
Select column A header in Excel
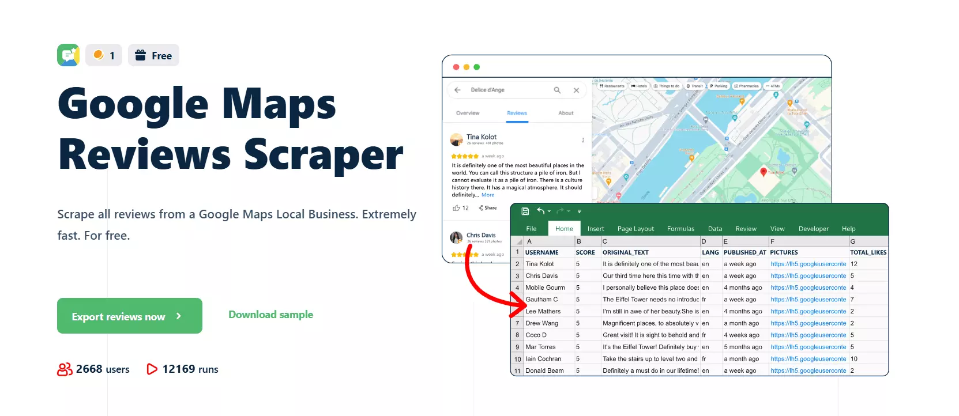tap(549, 241)
